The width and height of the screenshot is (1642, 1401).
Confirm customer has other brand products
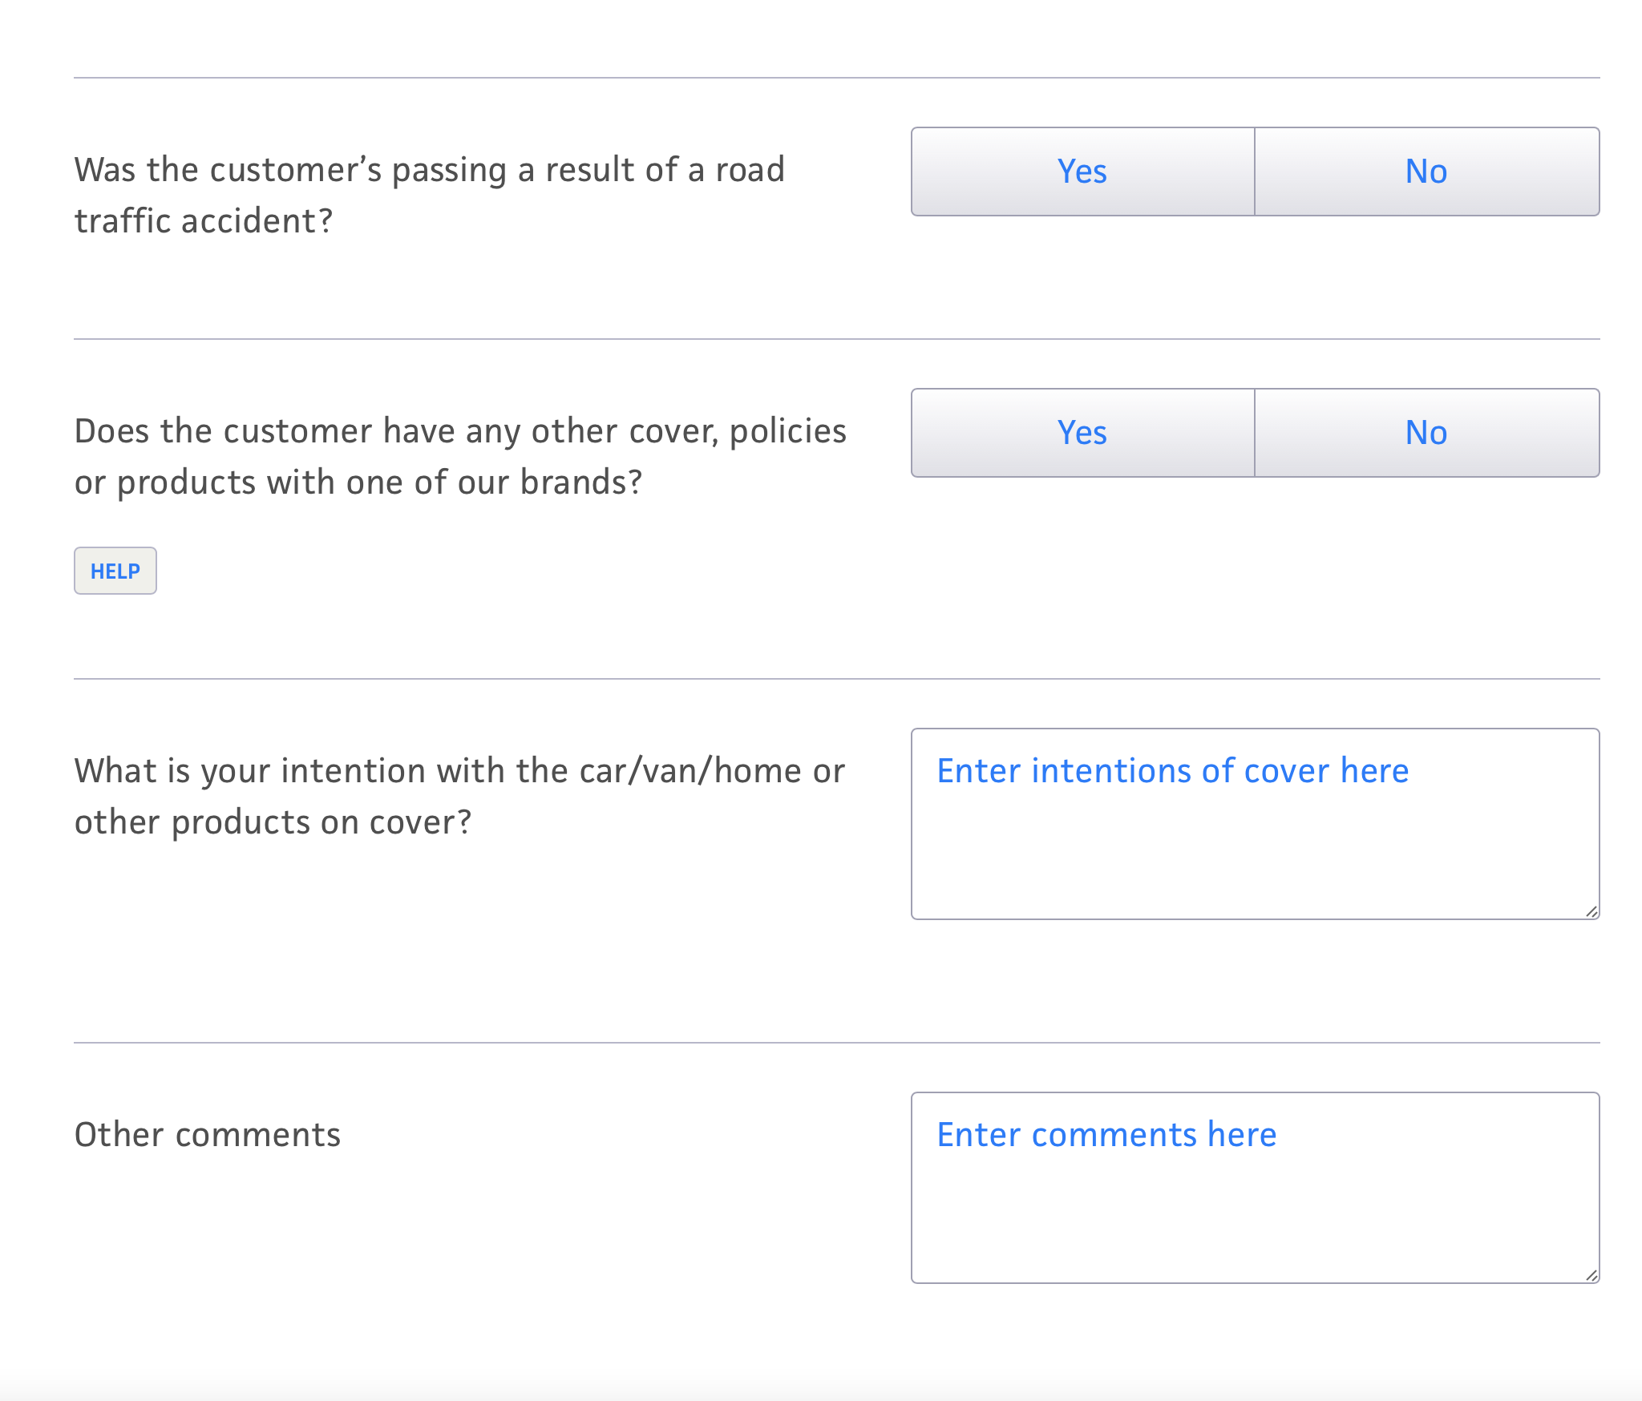[x=1082, y=433]
